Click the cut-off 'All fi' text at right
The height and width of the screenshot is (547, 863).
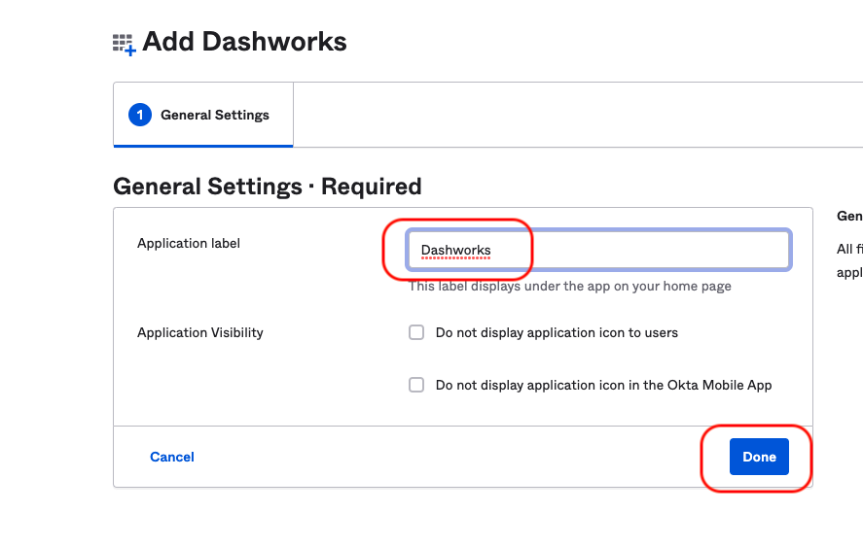848,250
